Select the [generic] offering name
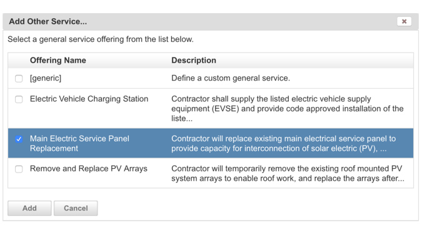This screenshot has width=430, height=227. [x=46, y=78]
